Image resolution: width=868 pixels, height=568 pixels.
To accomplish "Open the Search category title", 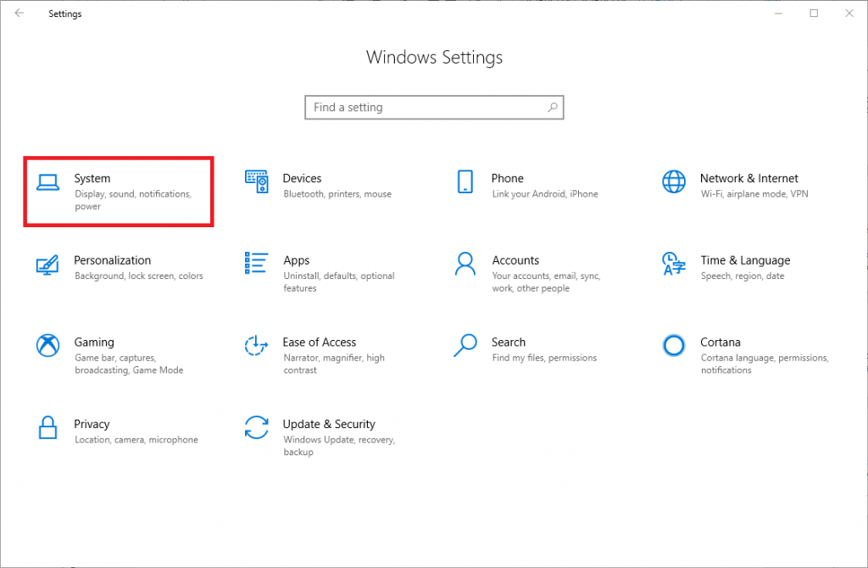I will click(x=509, y=342).
